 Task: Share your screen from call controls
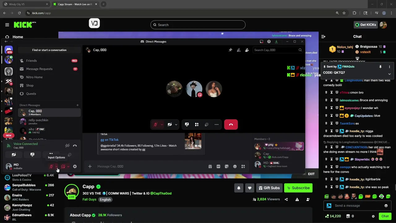187,125
